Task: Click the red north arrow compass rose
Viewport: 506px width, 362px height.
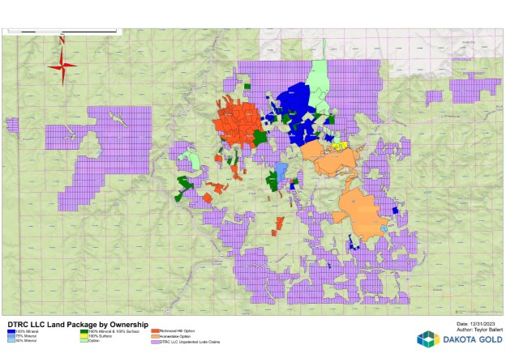Action: click(x=62, y=62)
